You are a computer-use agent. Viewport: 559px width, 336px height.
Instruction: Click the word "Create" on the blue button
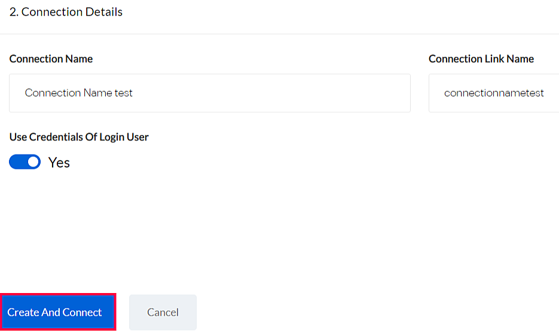click(x=23, y=312)
